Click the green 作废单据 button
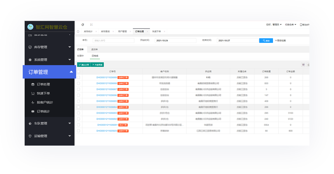 (97, 65)
